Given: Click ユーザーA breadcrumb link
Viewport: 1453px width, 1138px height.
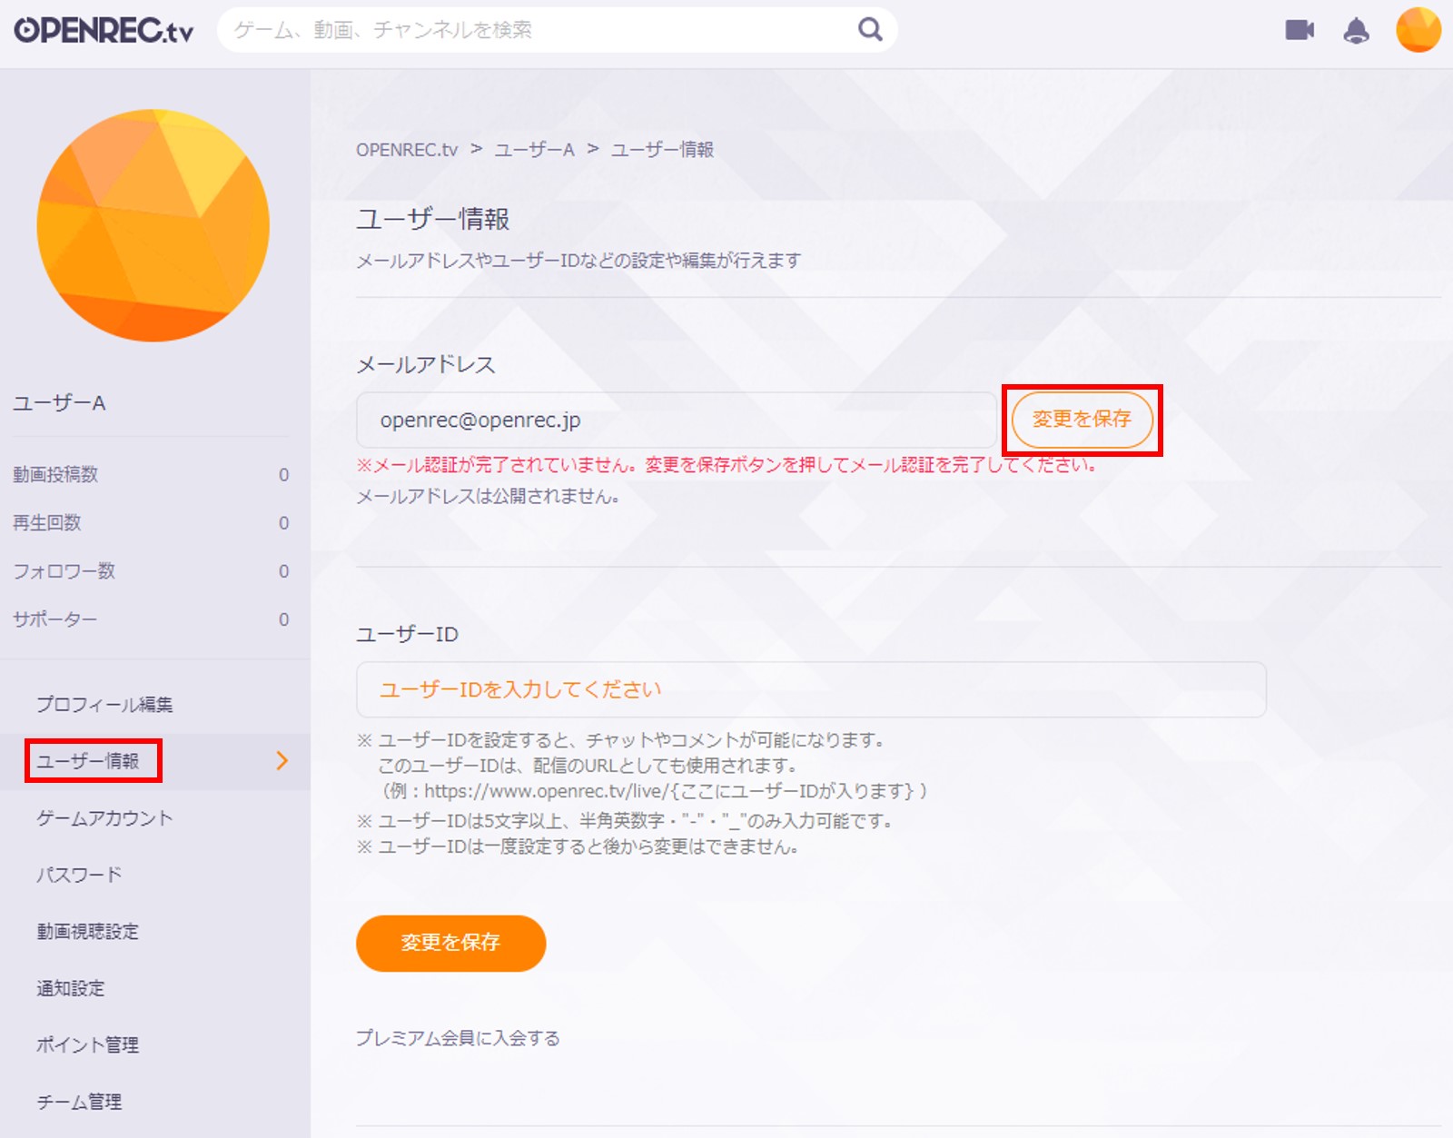Looking at the screenshot, I should point(534,150).
